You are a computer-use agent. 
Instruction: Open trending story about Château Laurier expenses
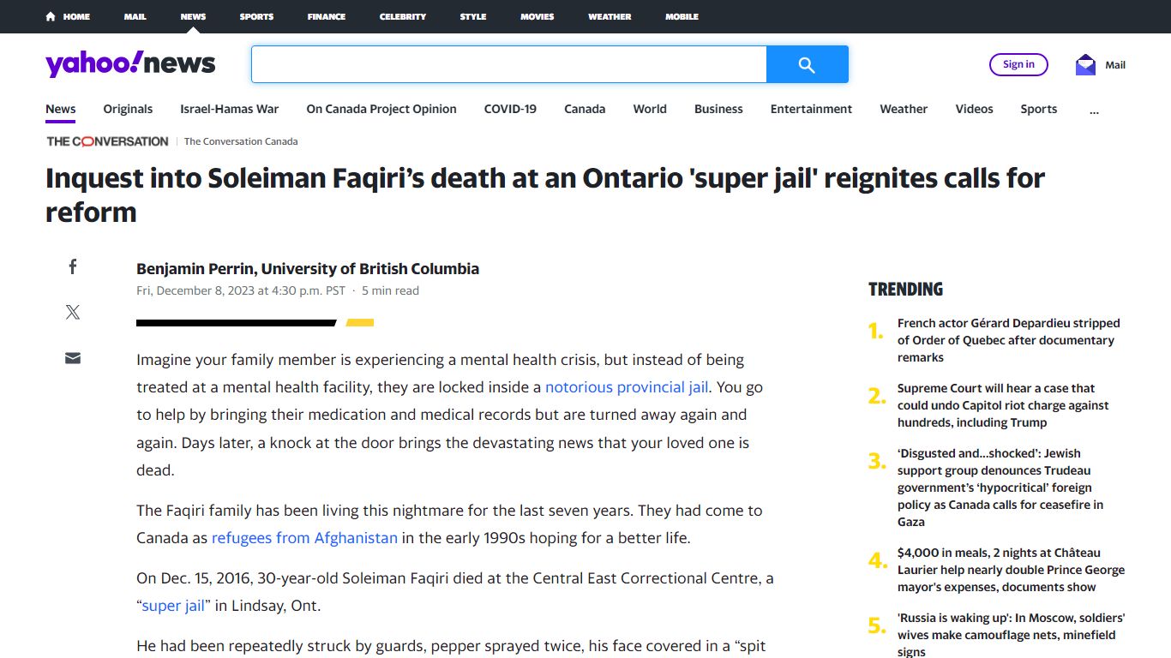point(1011,570)
